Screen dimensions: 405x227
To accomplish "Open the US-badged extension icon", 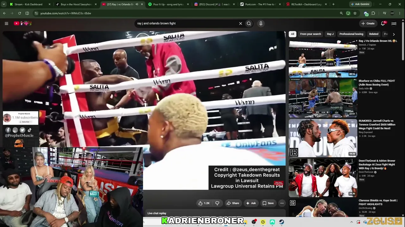I will 366,14.
